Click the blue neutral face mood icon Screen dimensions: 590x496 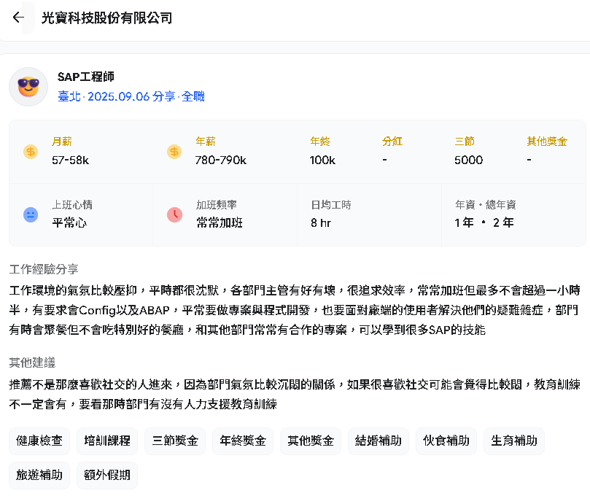point(31,215)
